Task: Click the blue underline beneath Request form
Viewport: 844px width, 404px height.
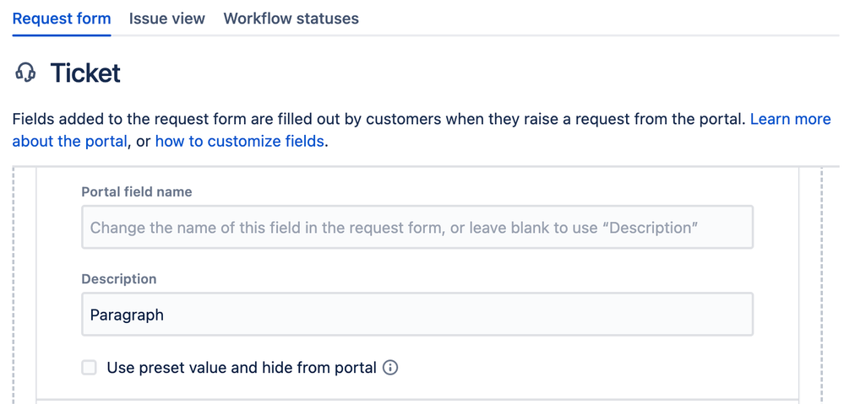Action: tap(62, 35)
